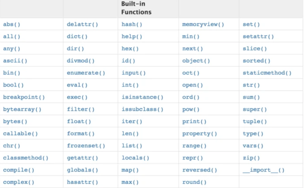This screenshot has width=304, height=188.
Task: Select the globals() link
Action: point(82,170)
